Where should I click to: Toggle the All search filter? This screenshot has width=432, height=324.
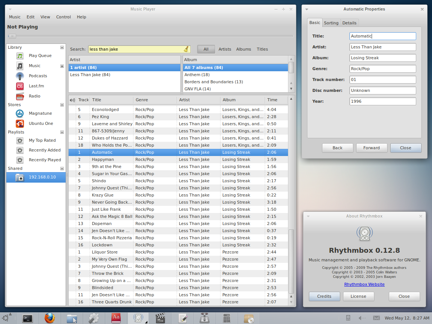[x=206, y=49]
